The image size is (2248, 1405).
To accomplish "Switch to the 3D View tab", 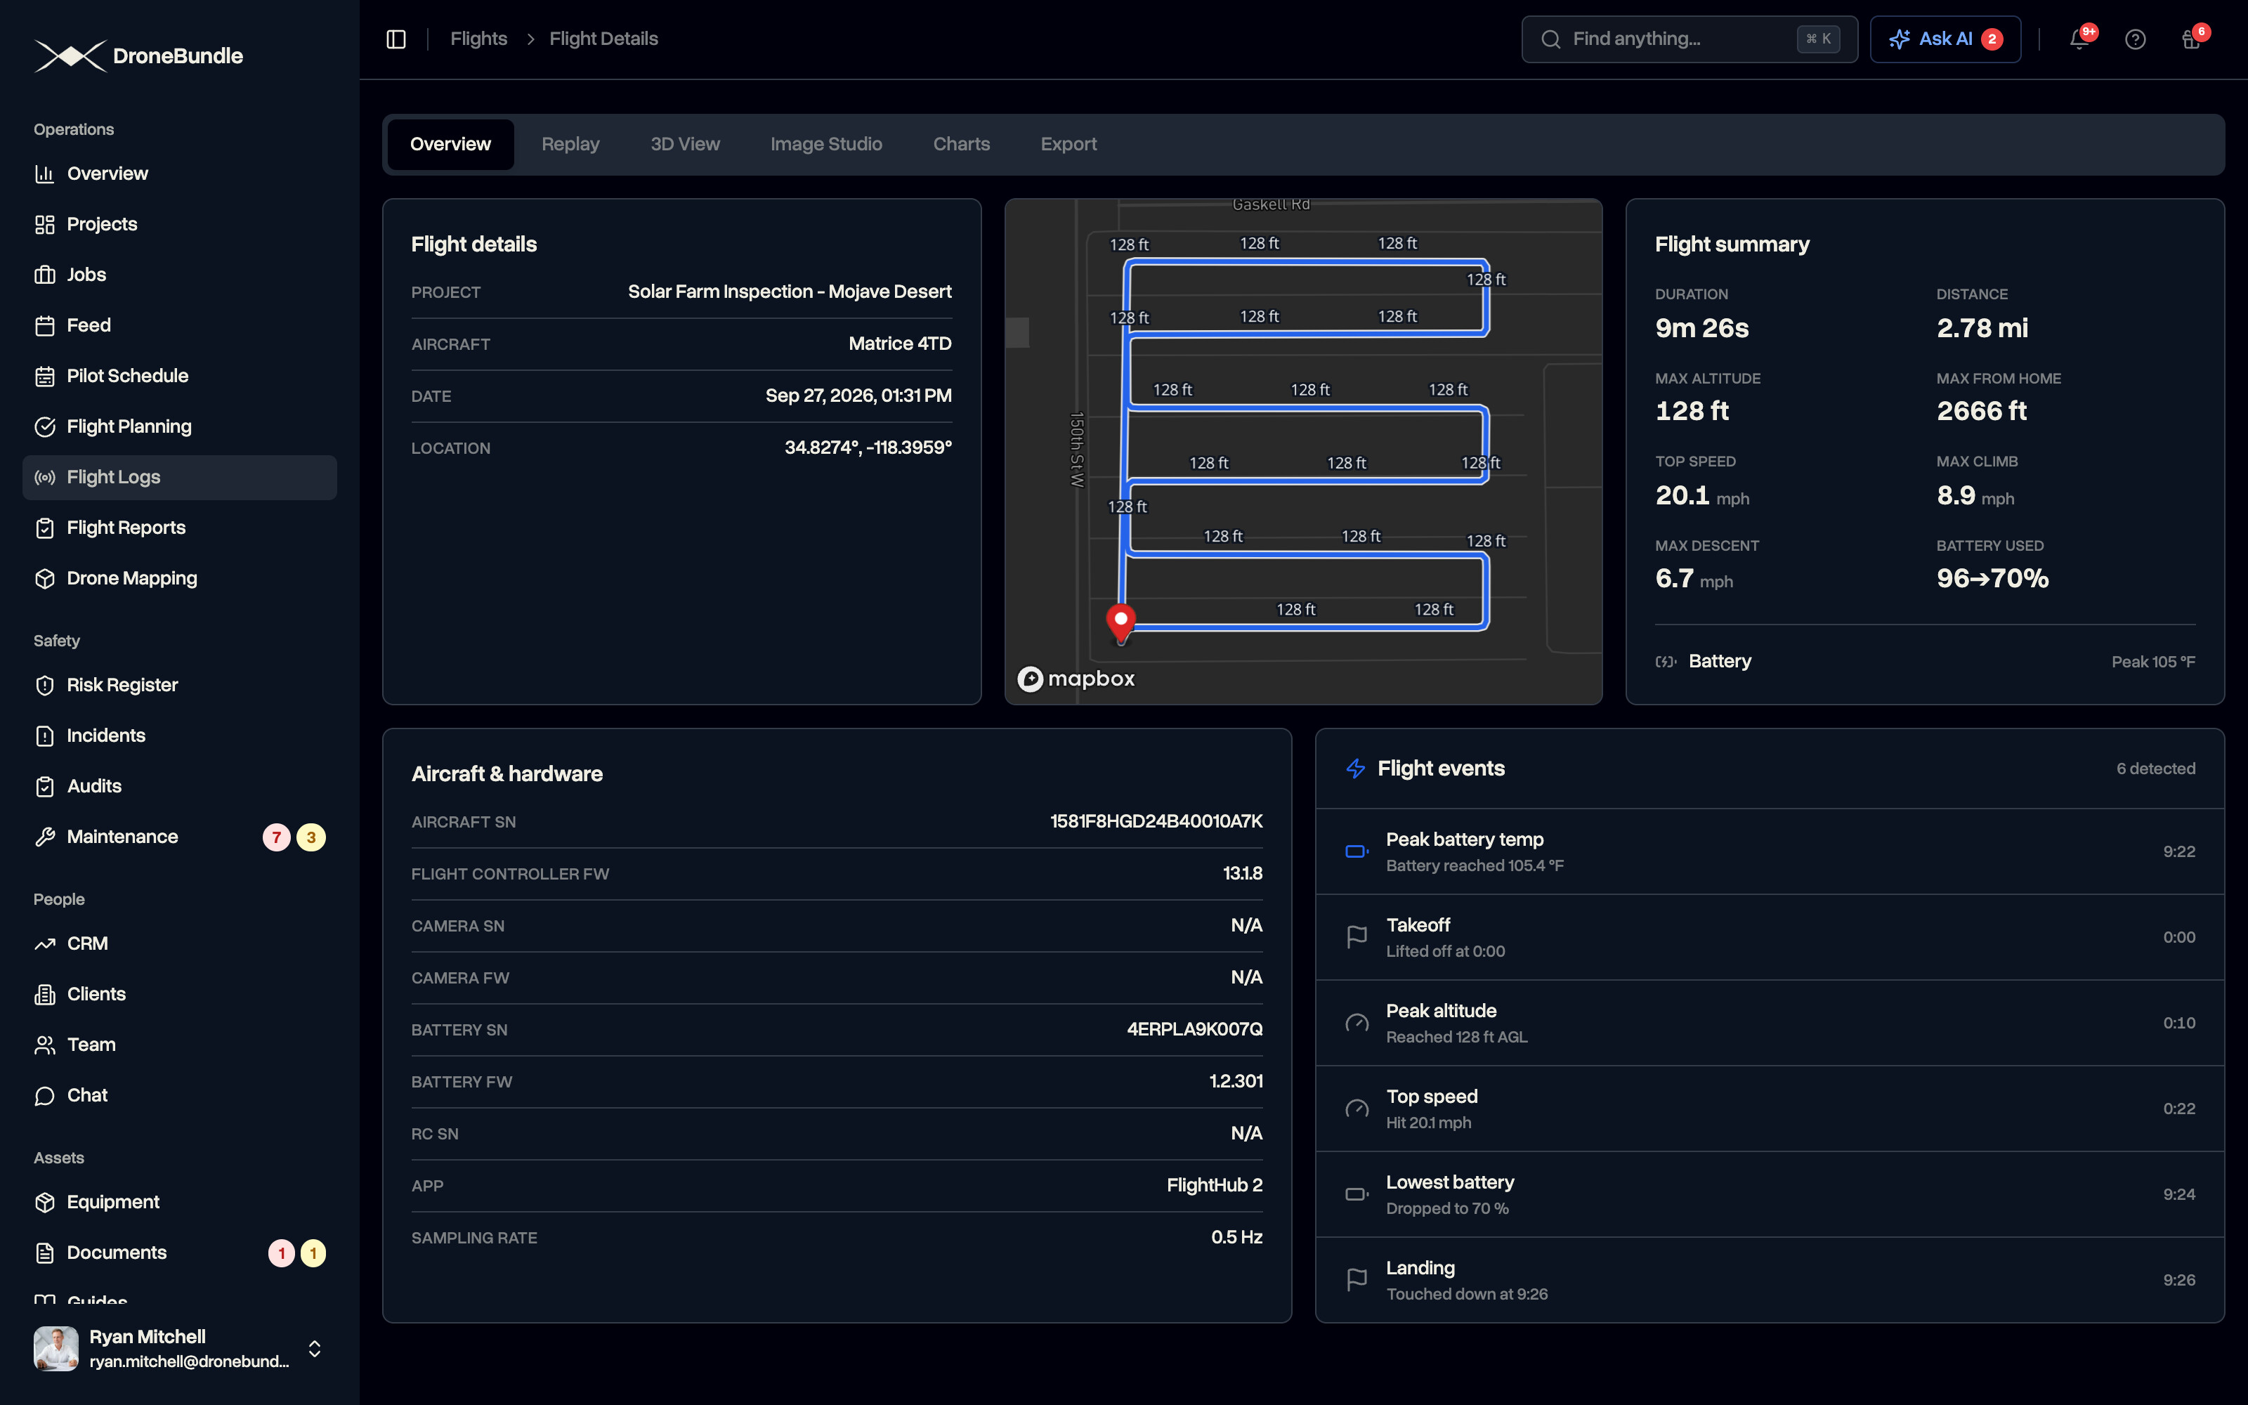I will point(685,144).
